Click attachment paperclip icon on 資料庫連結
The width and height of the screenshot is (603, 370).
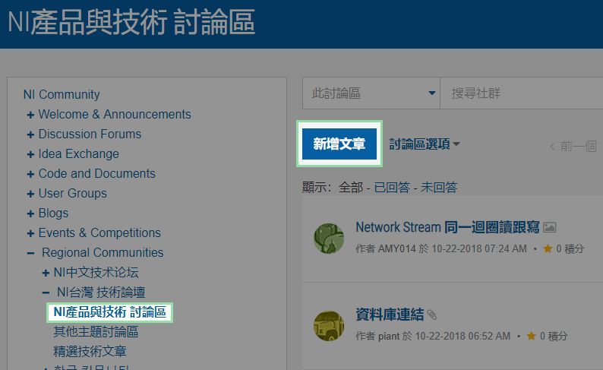432,315
